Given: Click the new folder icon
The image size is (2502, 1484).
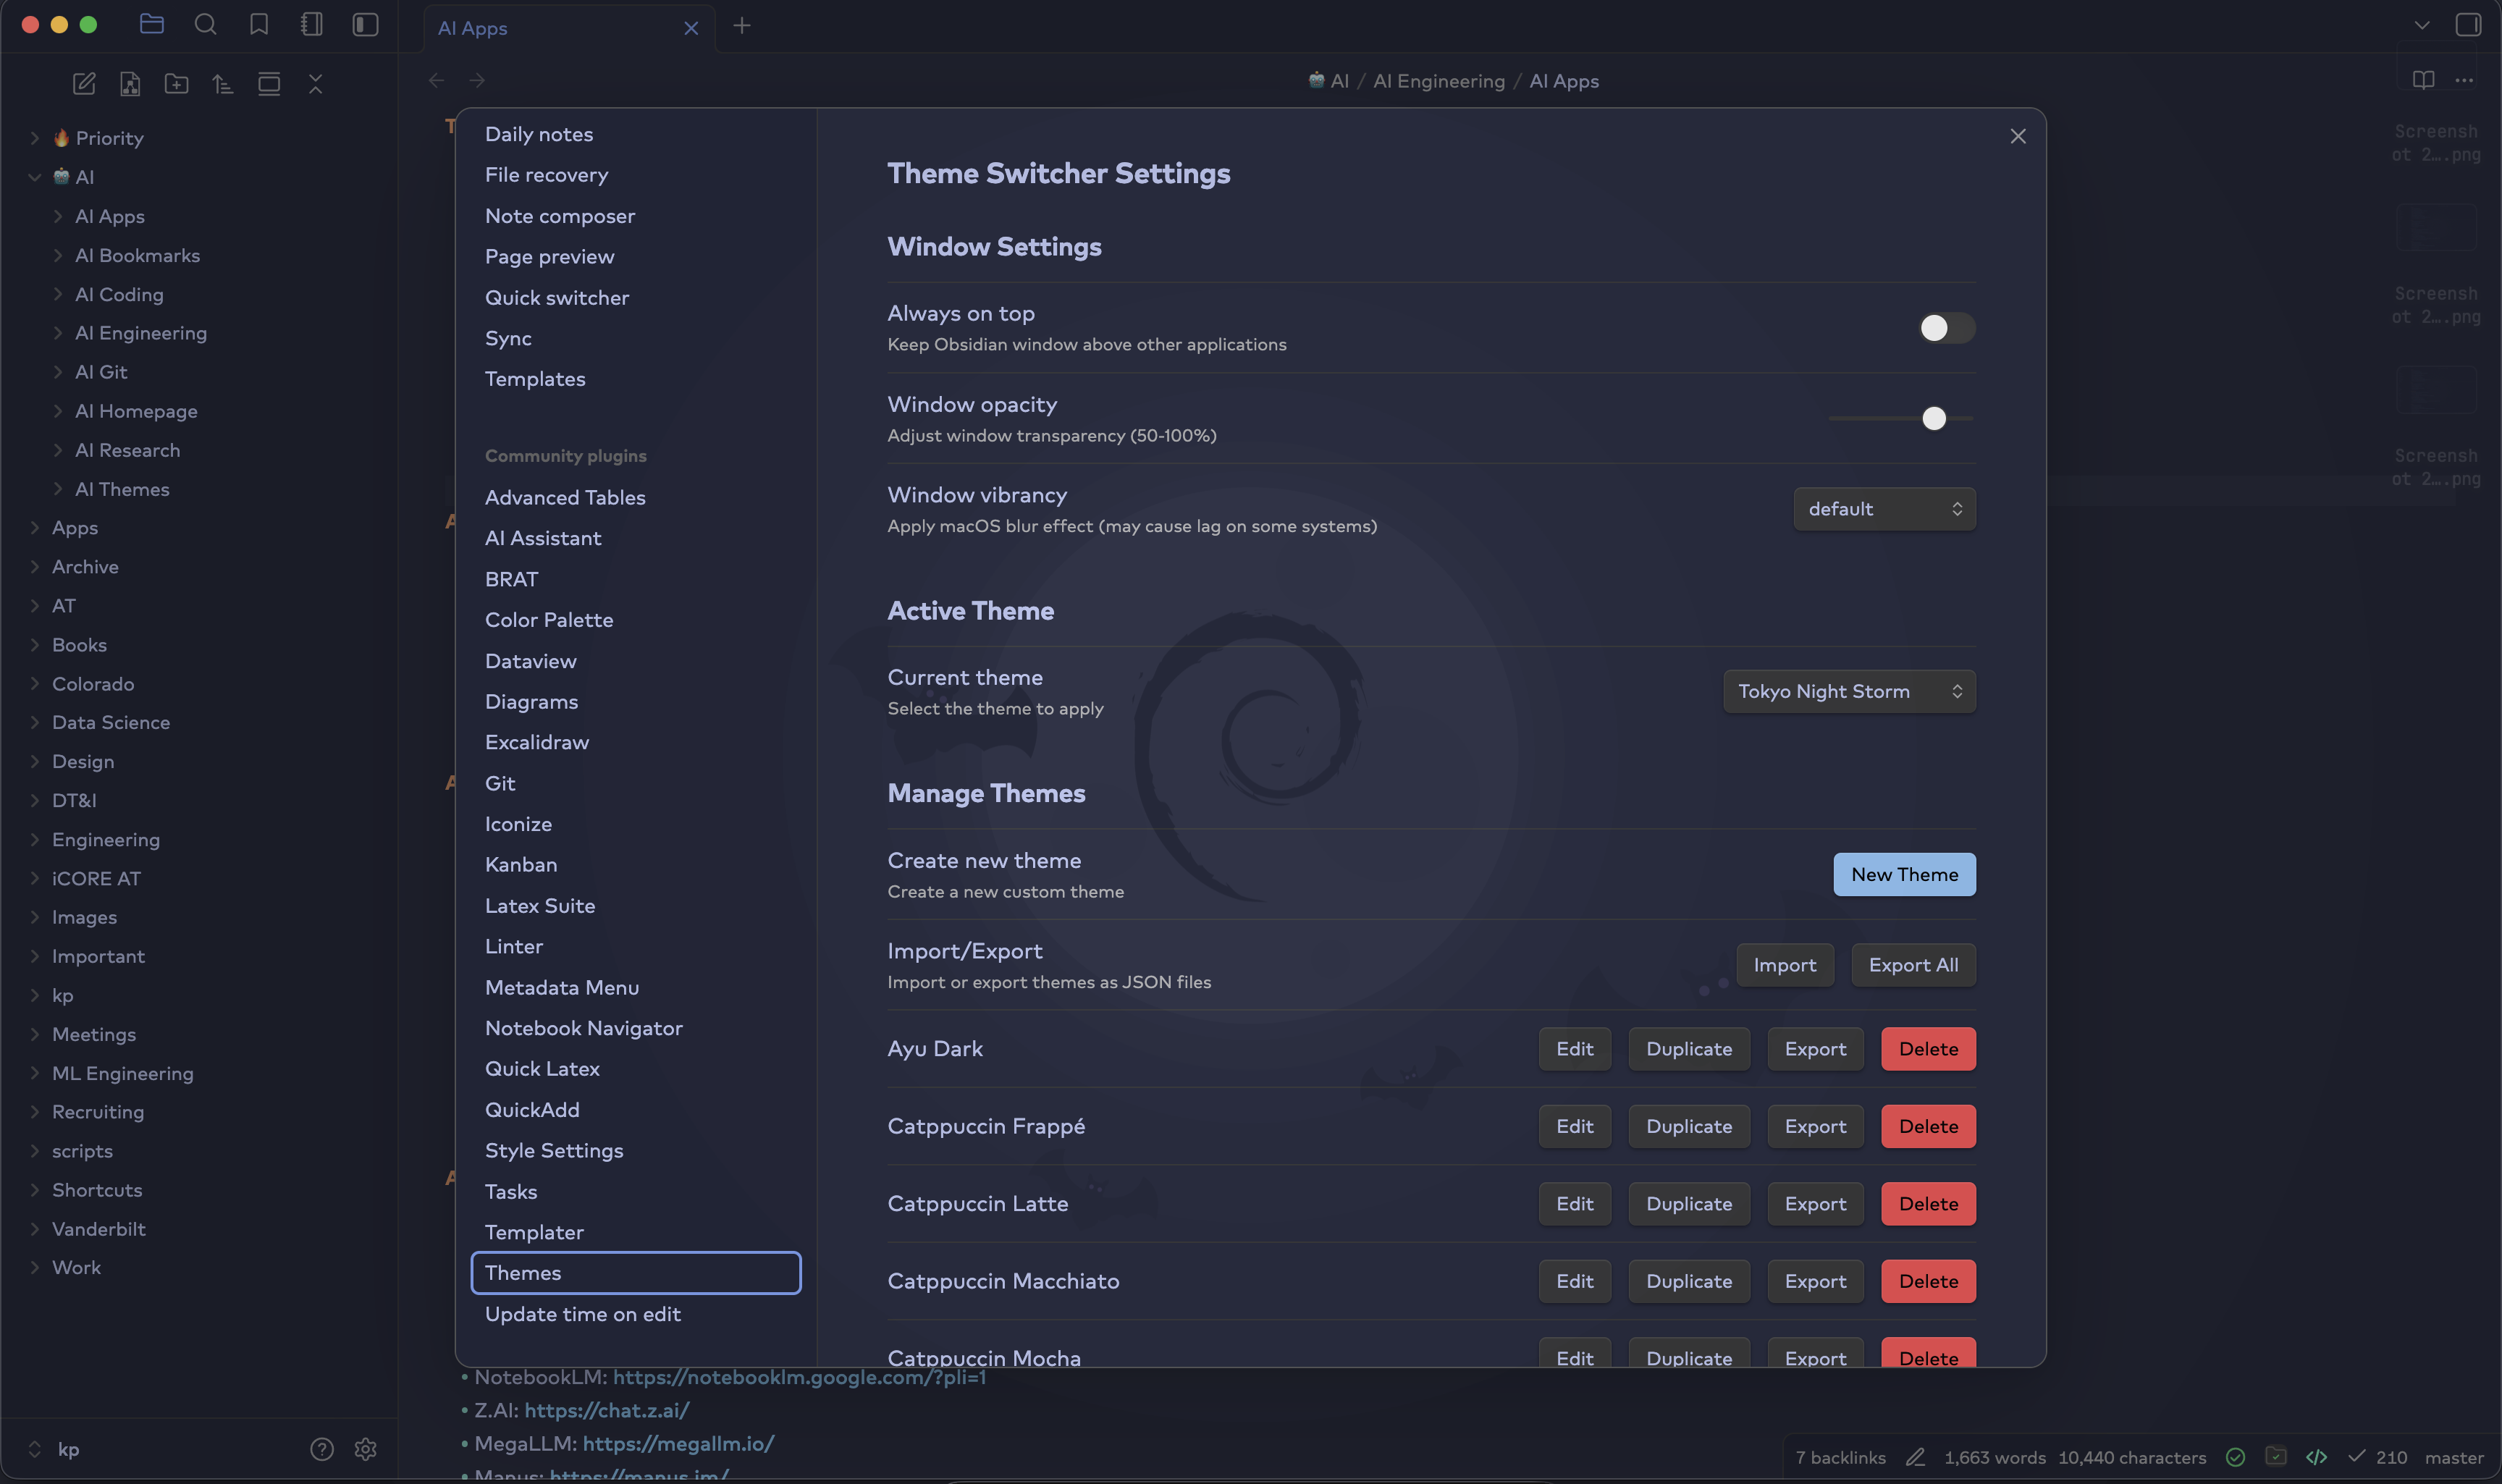Looking at the screenshot, I should point(176,84).
